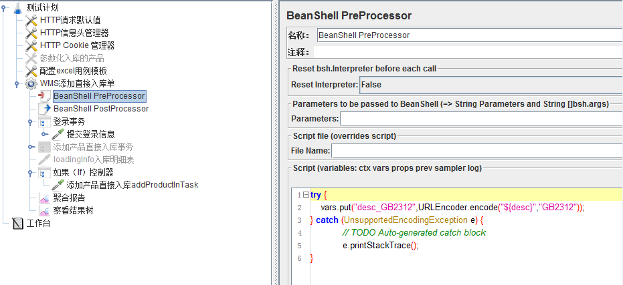Select 登录事务 in the tree
Screen dimensions: 623x285
coord(69,121)
